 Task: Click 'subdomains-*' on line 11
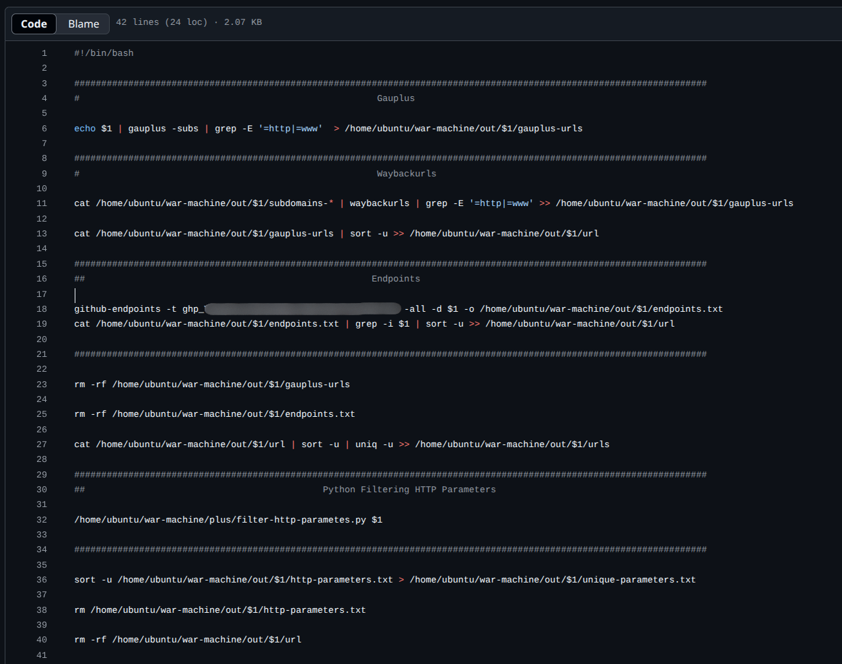pyautogui.click(x=301, y=203)
